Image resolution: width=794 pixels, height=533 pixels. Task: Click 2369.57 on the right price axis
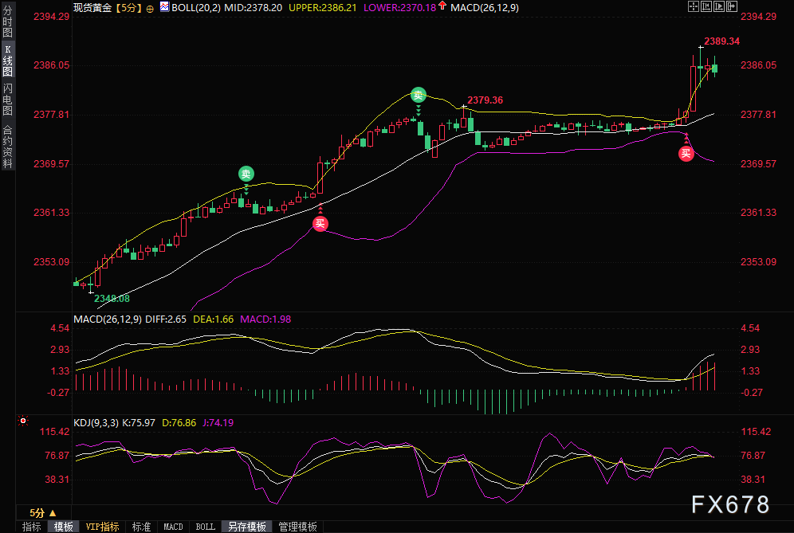[758, 164]
